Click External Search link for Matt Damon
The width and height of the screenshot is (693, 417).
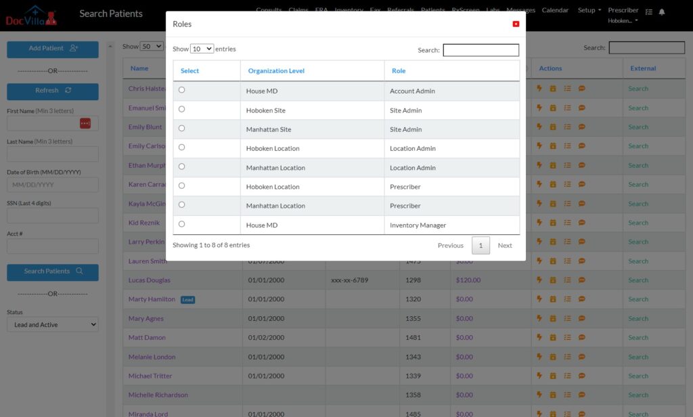(638, 337)
